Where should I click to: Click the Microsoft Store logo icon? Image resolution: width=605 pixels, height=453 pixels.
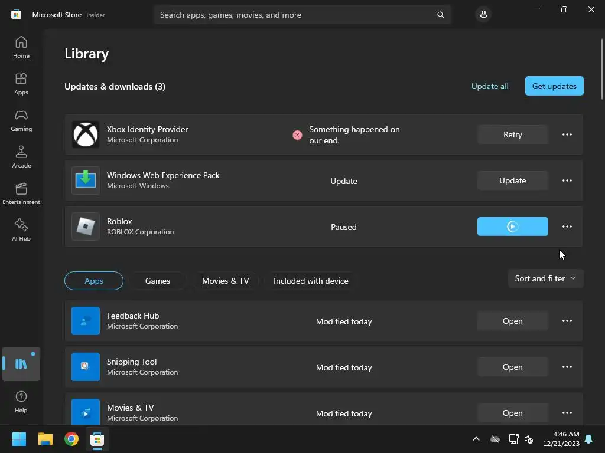[x=16, y=15]
